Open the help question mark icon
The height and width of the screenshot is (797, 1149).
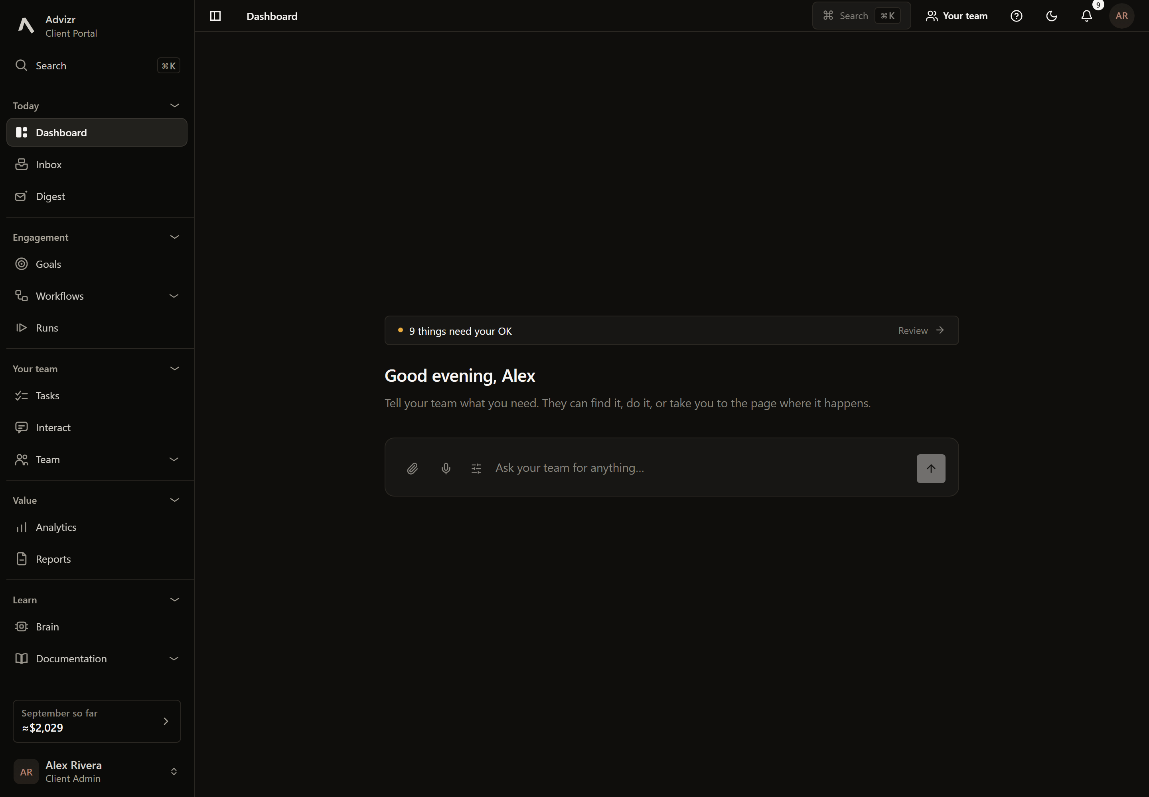1017,16
